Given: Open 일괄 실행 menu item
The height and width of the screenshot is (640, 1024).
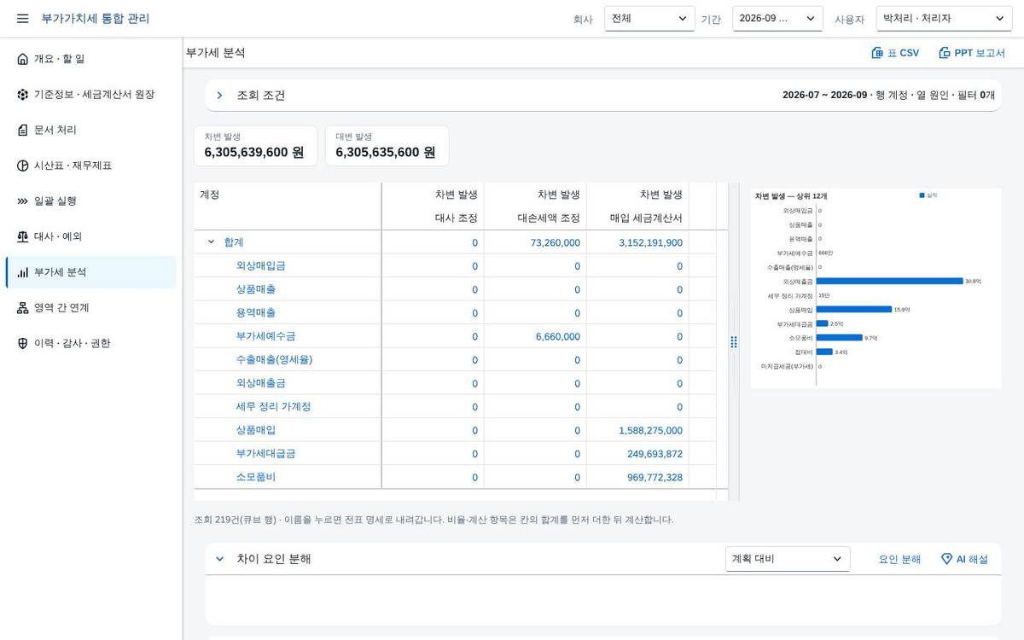Looking at the screenshot, I should coord(91,201).
